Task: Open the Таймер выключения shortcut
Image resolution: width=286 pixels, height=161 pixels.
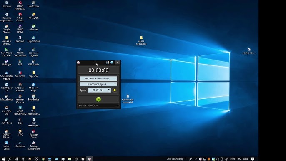Action: click(33, 146)
